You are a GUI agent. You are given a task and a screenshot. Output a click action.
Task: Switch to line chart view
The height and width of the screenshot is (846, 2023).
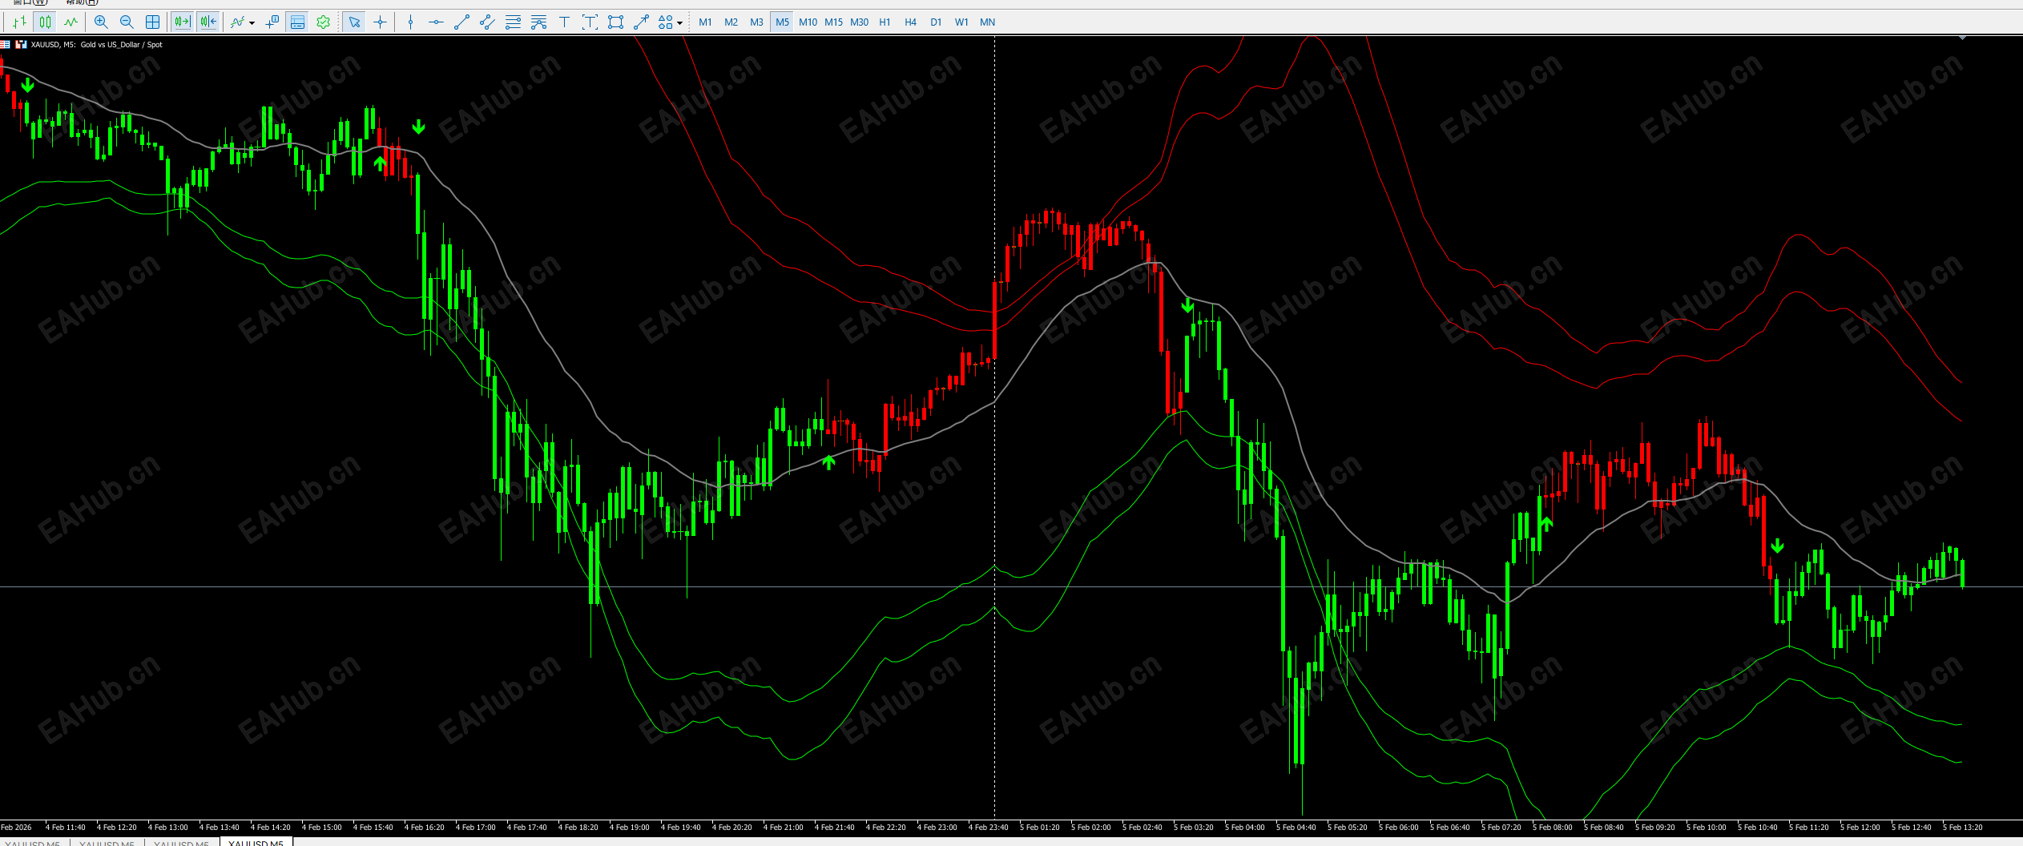point(71,22)
